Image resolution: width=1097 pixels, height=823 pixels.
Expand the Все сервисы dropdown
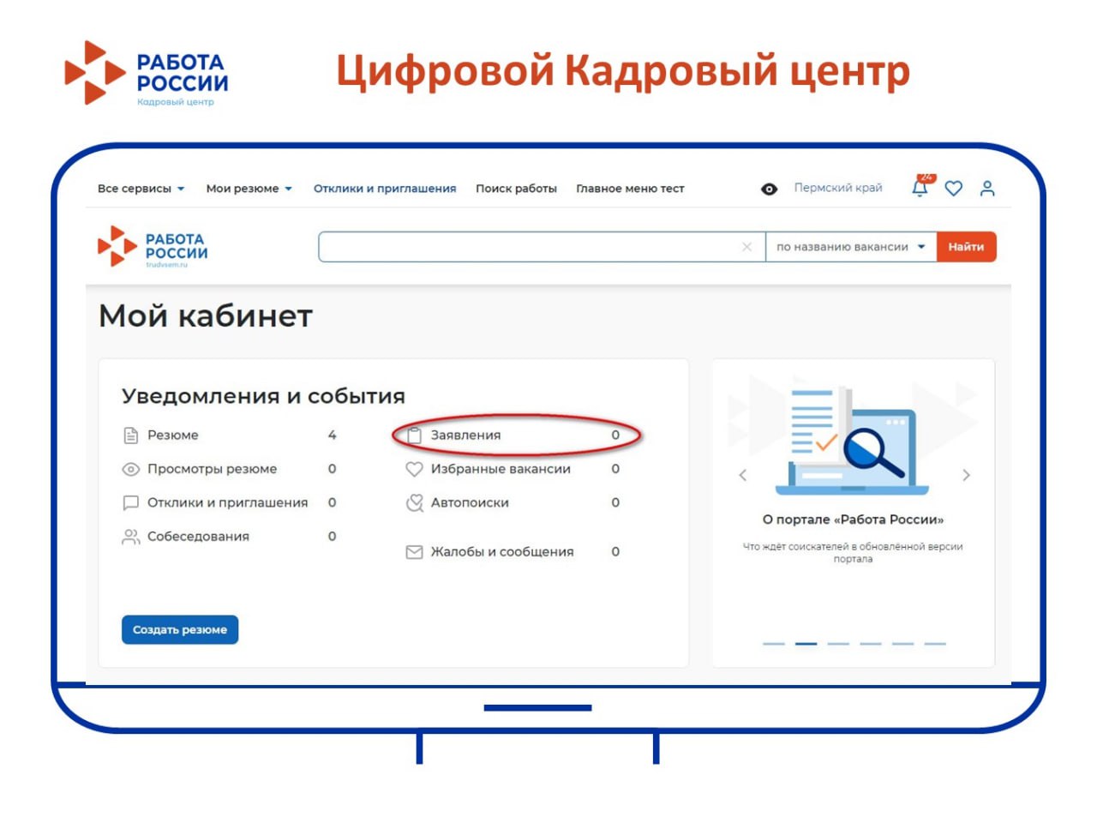click(141, 189)
